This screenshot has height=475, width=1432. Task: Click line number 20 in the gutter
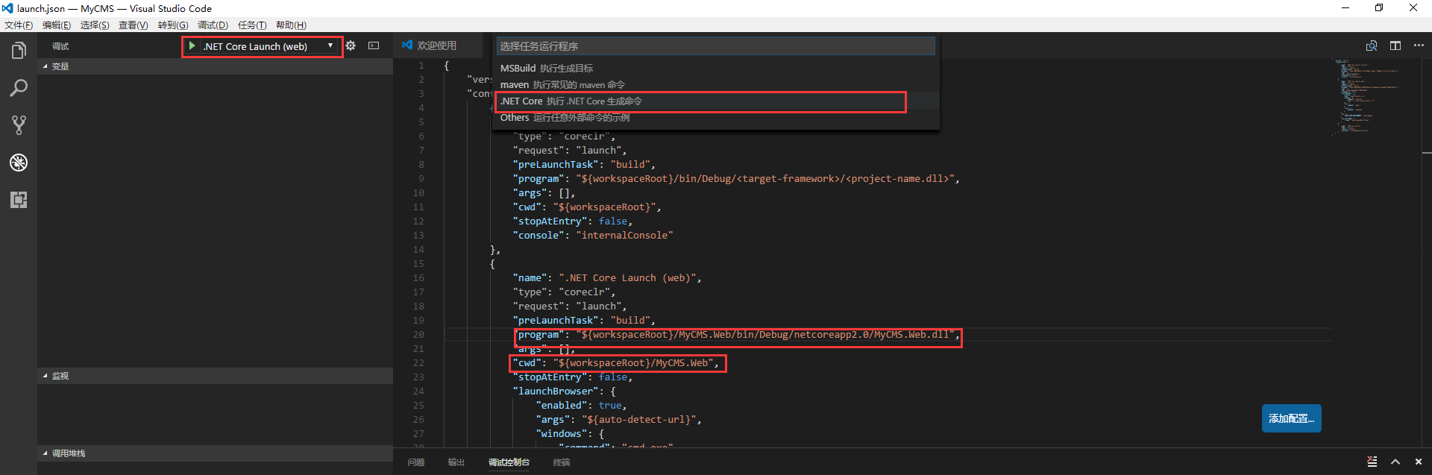pyautogui.click(x=418, y=335)
